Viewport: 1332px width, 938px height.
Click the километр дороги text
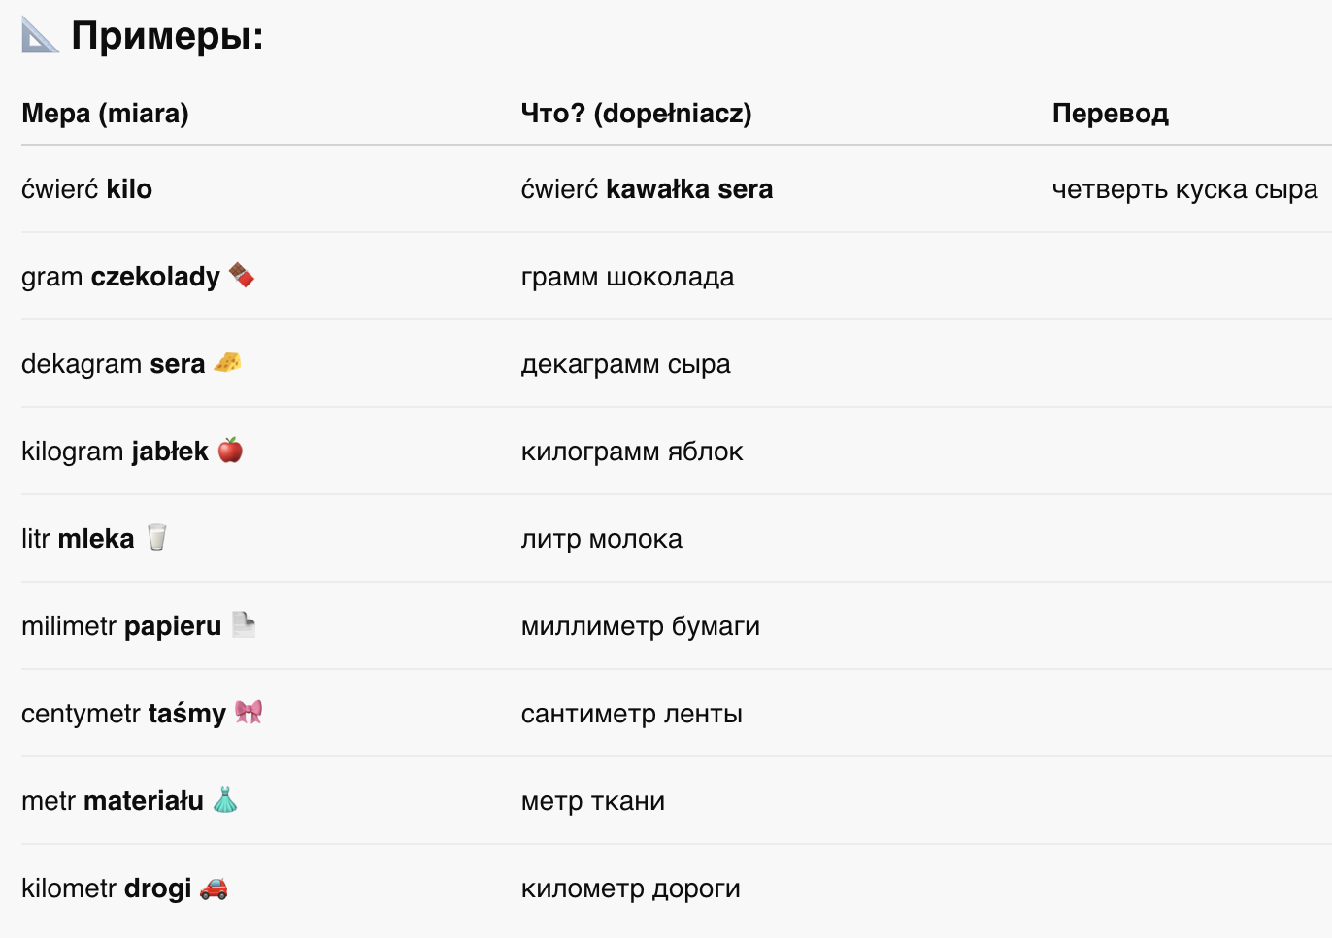(630, 889)
